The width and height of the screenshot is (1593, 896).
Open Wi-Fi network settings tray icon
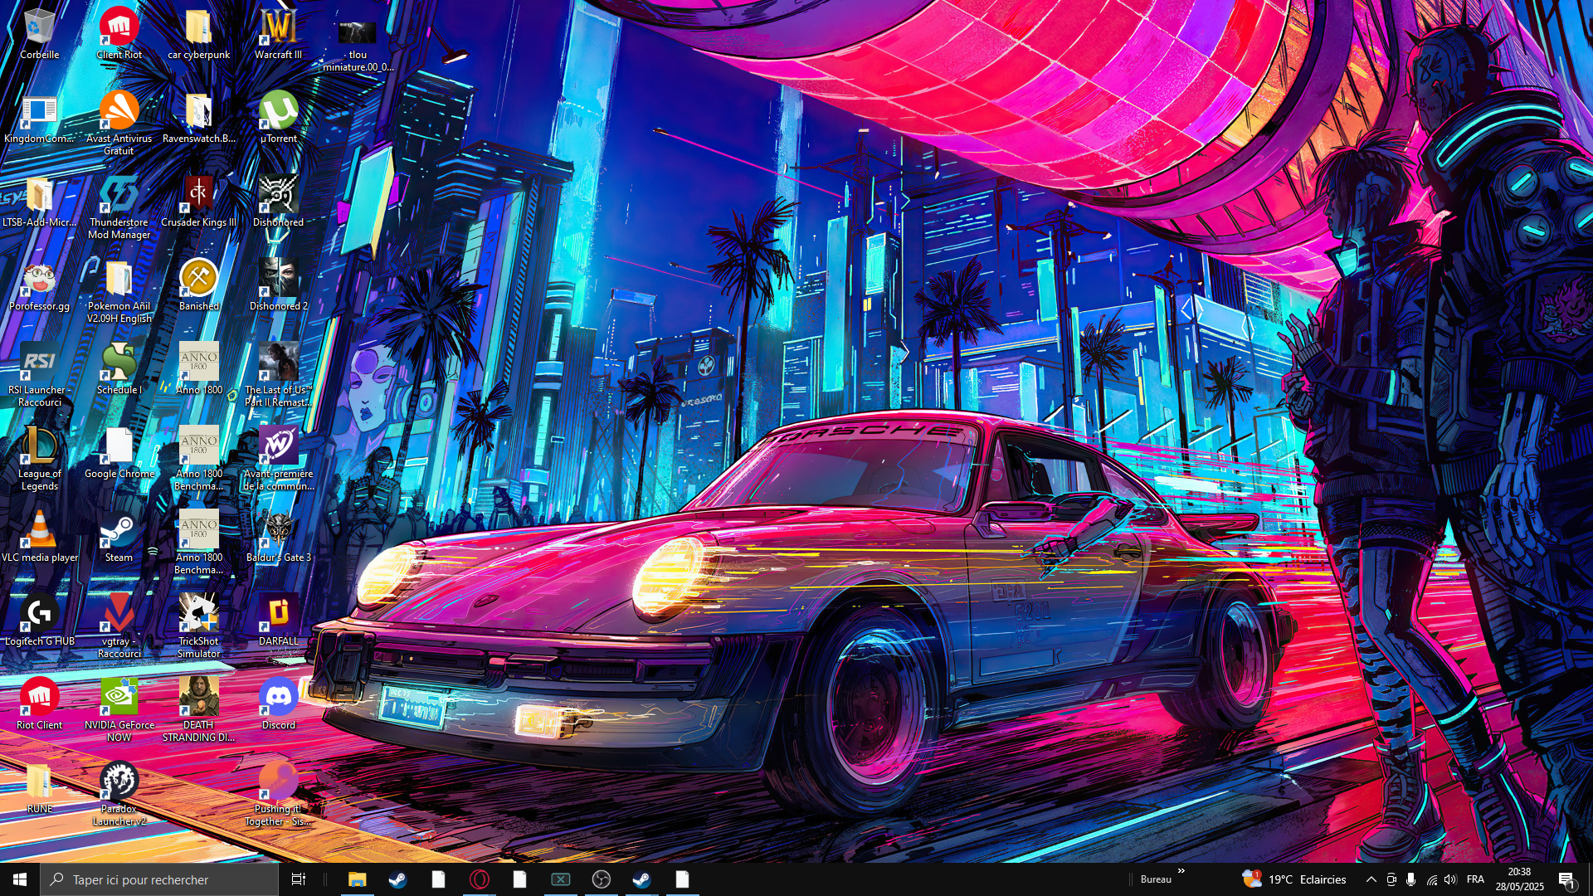tap(1431, 879)
